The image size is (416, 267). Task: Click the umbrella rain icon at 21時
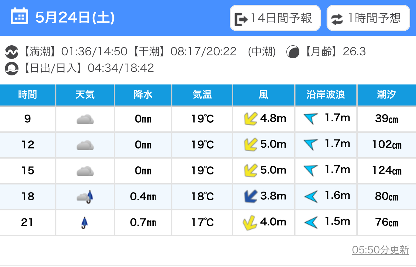85,223
